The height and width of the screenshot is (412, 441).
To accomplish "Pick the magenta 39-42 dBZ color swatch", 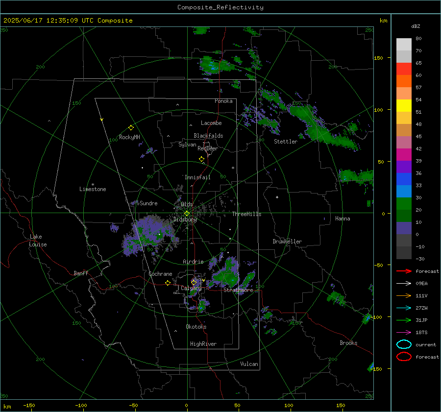I will tap(404, 154).
